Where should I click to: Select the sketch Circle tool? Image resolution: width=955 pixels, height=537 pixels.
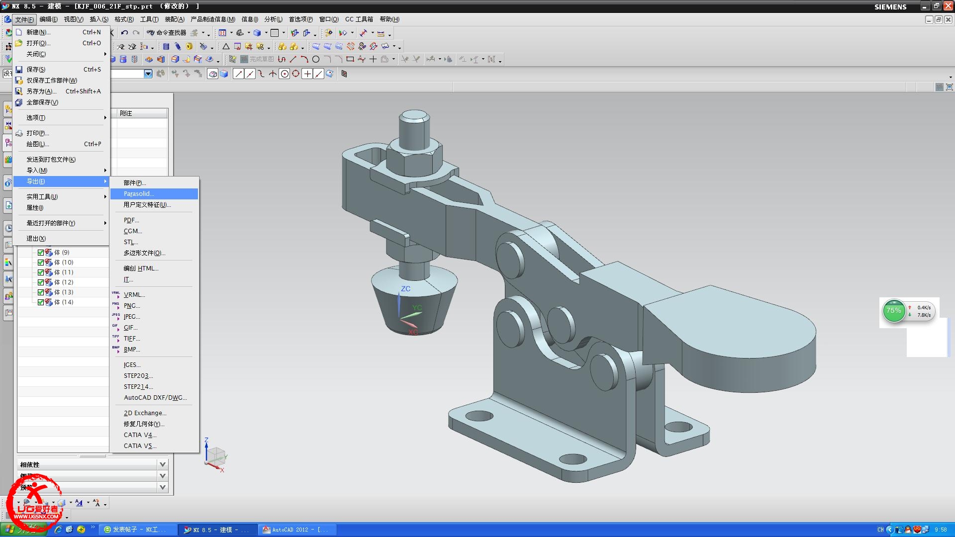pyautogui.click(x=316, y=59)
